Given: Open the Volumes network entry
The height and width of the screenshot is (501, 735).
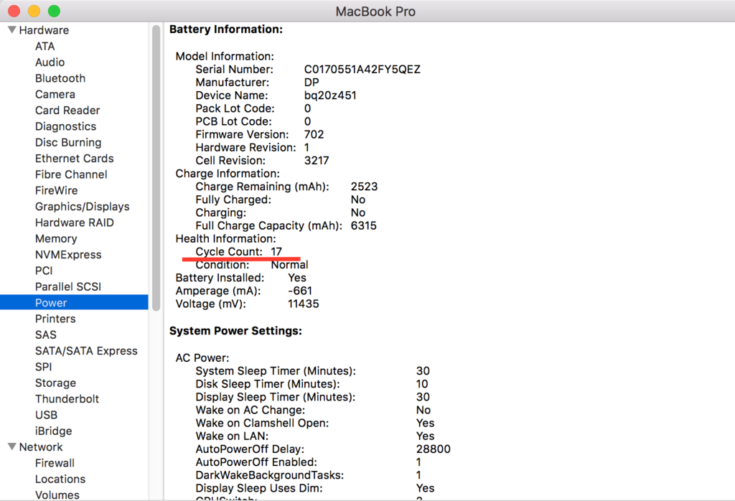Looking at the screenshot, I should tap(57, 495).
